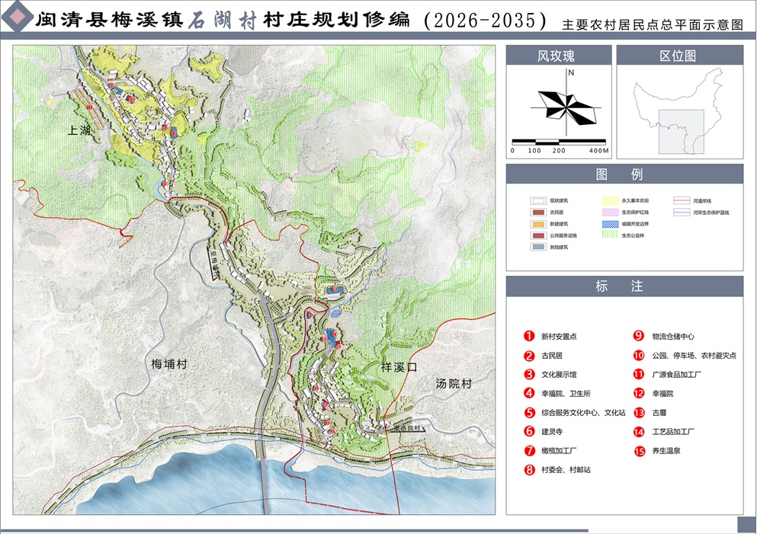Click the 梅埔村 village label
Viewport: 757px width, 534px height.
[169, 364]
